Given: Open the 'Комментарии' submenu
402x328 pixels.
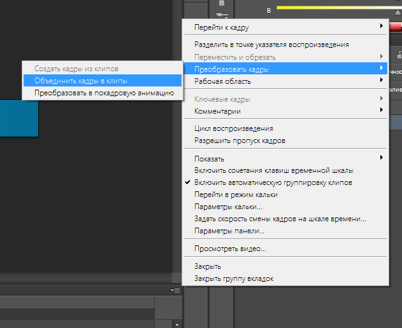Looking at the screenshot, I should click(x=285, y=111).
